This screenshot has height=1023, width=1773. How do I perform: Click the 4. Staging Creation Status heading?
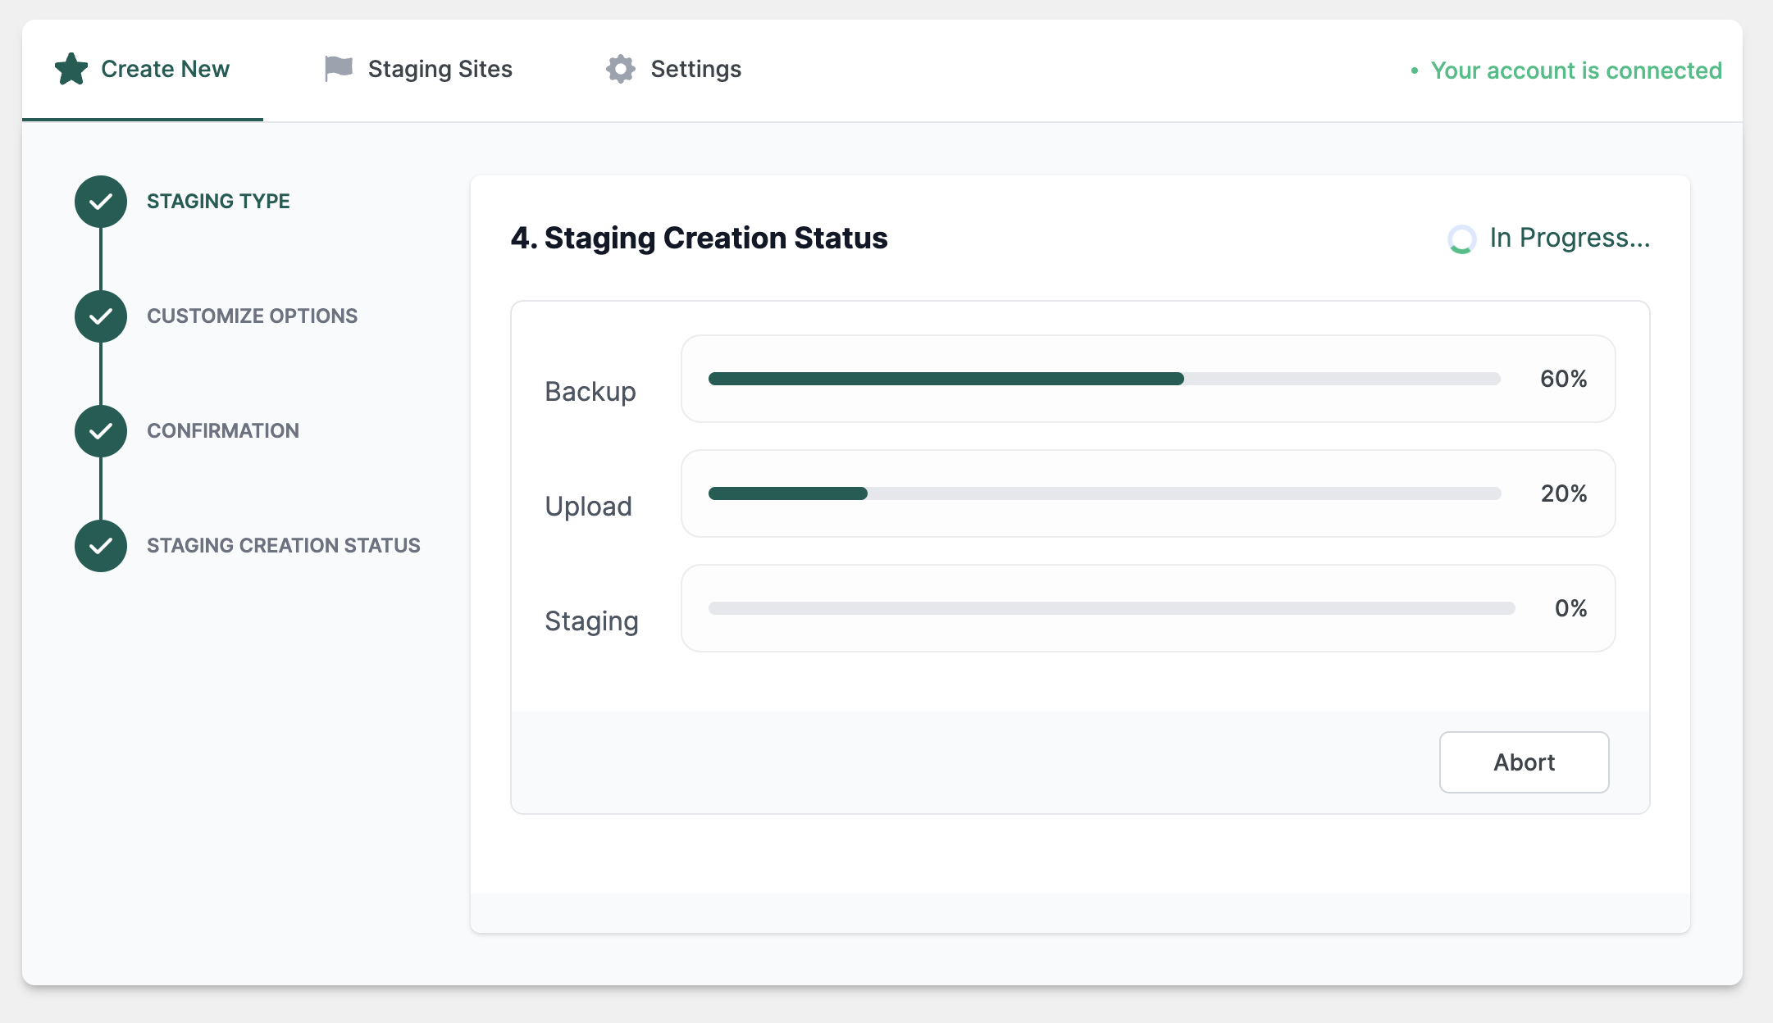click(699, 239)
